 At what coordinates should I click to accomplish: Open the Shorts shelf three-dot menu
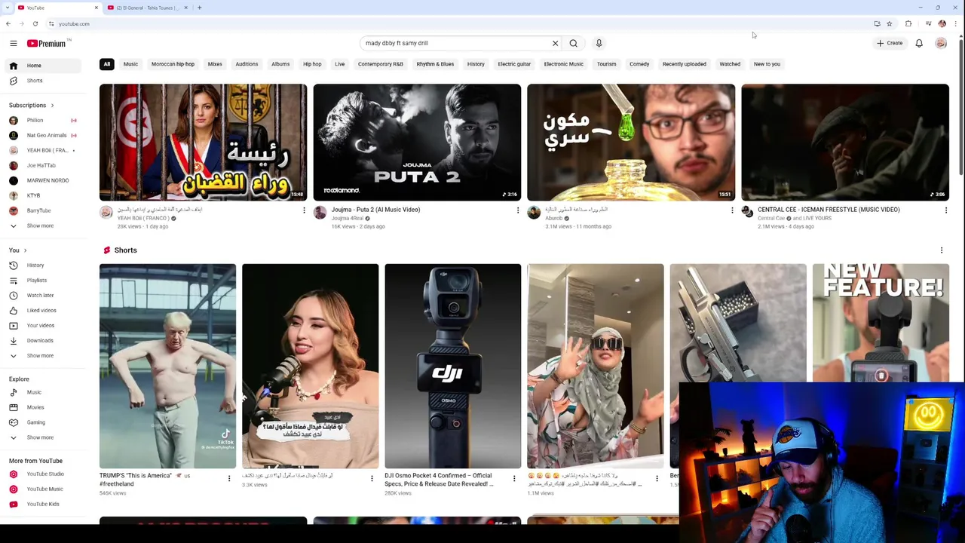tap(941, 250)
